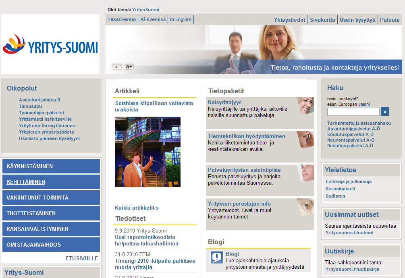Open Yrityksen ympäristötieto shortcut
The height and width of the screenshot is (278, 405).
[46, 132]
